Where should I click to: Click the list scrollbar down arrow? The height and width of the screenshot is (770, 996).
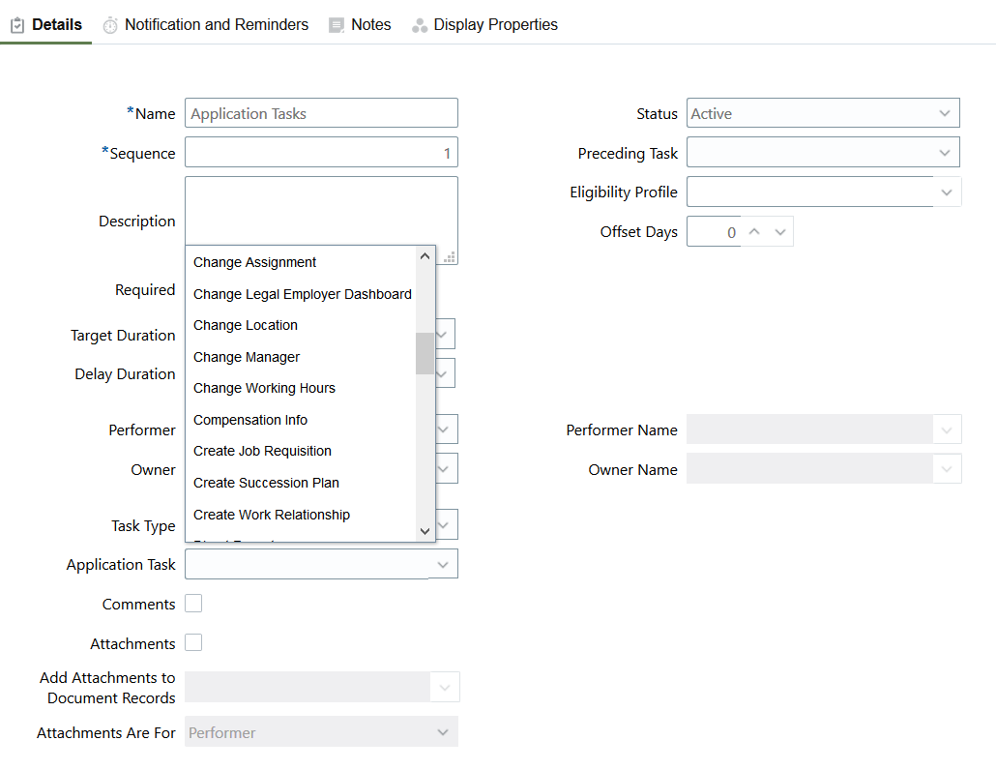point(425,531)
